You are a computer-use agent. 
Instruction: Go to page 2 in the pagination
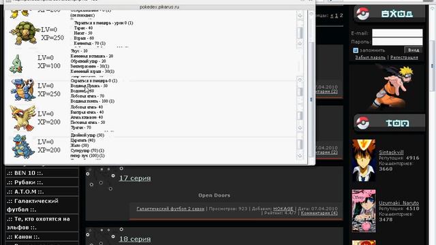coord(341,16)
